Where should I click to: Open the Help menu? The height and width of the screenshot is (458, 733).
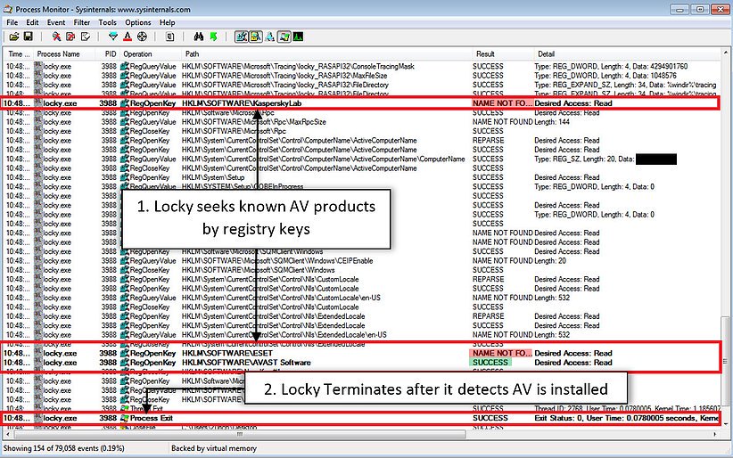tap(167, 22)
